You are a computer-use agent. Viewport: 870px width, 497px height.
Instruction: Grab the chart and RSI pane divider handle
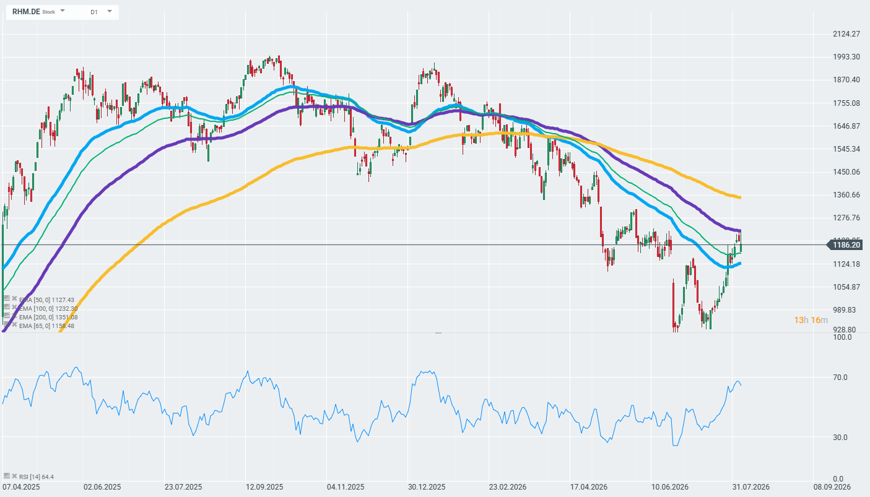pyautogui.click(x=438, y=333)
